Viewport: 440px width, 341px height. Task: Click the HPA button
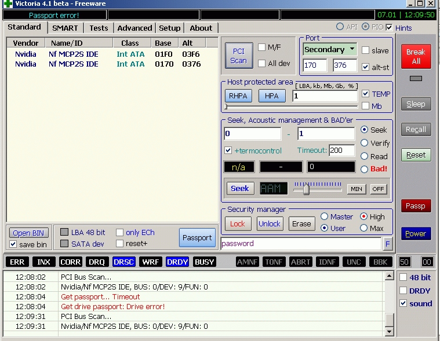272,96
